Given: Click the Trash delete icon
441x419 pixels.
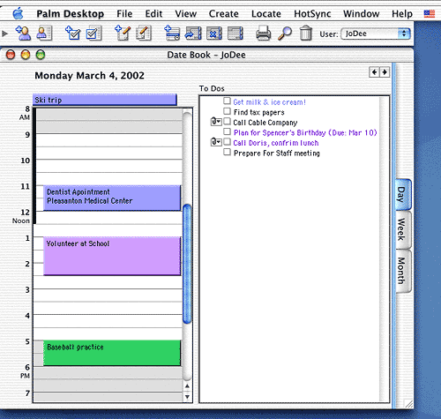Looking at the screenshot, I should [x=306, y=34].
